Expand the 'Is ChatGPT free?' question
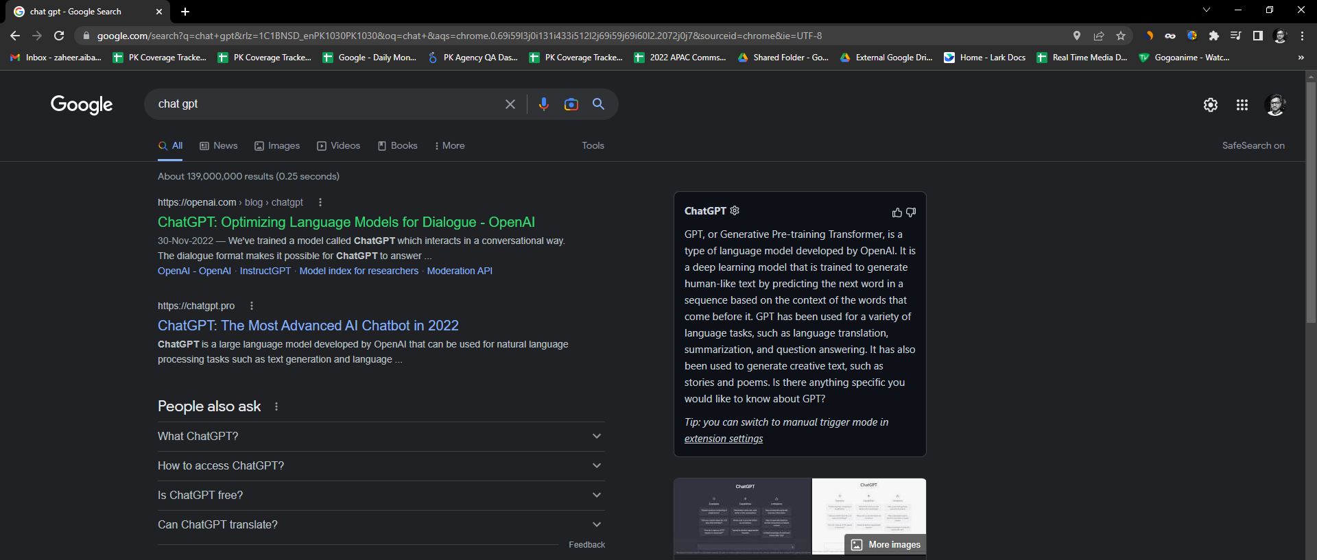The image size is (1317, 560). [381, 495]
